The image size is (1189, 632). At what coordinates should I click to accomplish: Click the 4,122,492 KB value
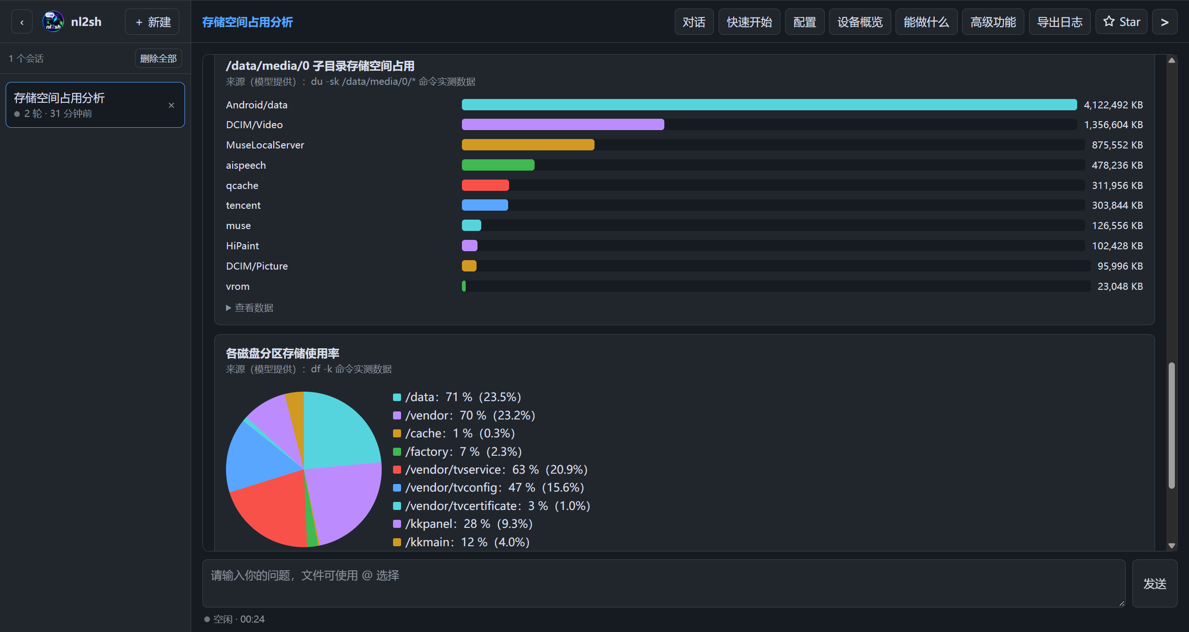[1113, 105]
